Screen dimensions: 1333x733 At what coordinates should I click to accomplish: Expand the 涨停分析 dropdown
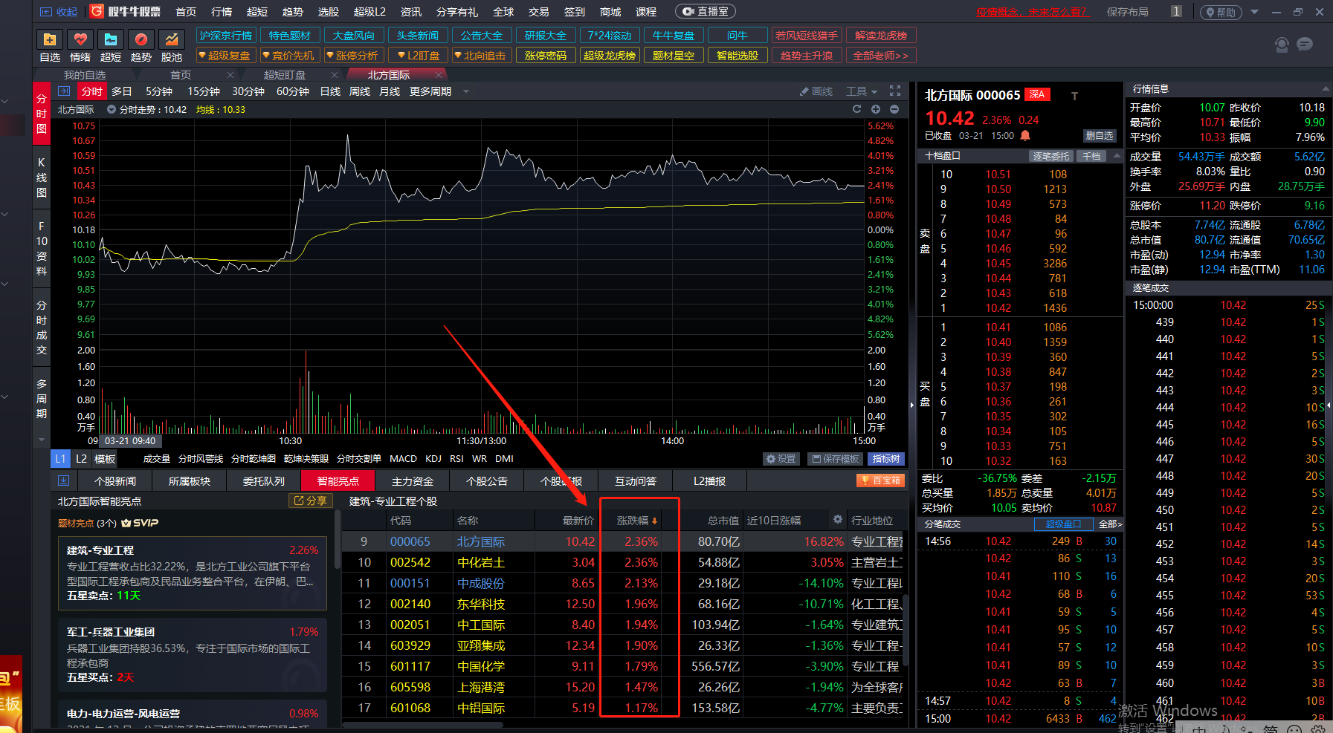point(354,56)
